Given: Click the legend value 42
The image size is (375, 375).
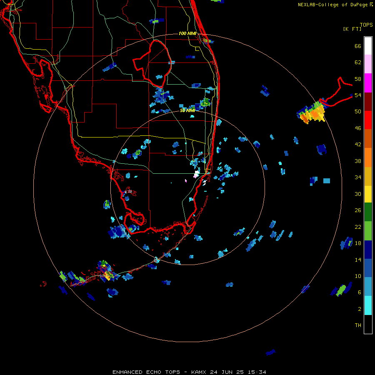Looking at the screenshot, I should tap(358, 145).
